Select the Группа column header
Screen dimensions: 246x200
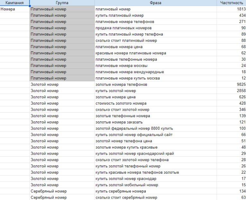62,3
